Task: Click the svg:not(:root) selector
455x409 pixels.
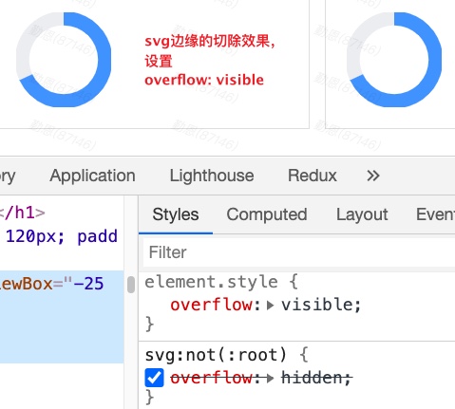Action: click(x=216, y=355)
